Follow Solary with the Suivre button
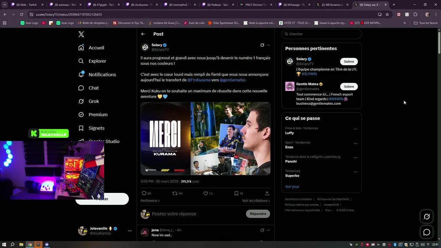Image resolution: width=441 pixels, height=248 pixels. coord(349,61)
